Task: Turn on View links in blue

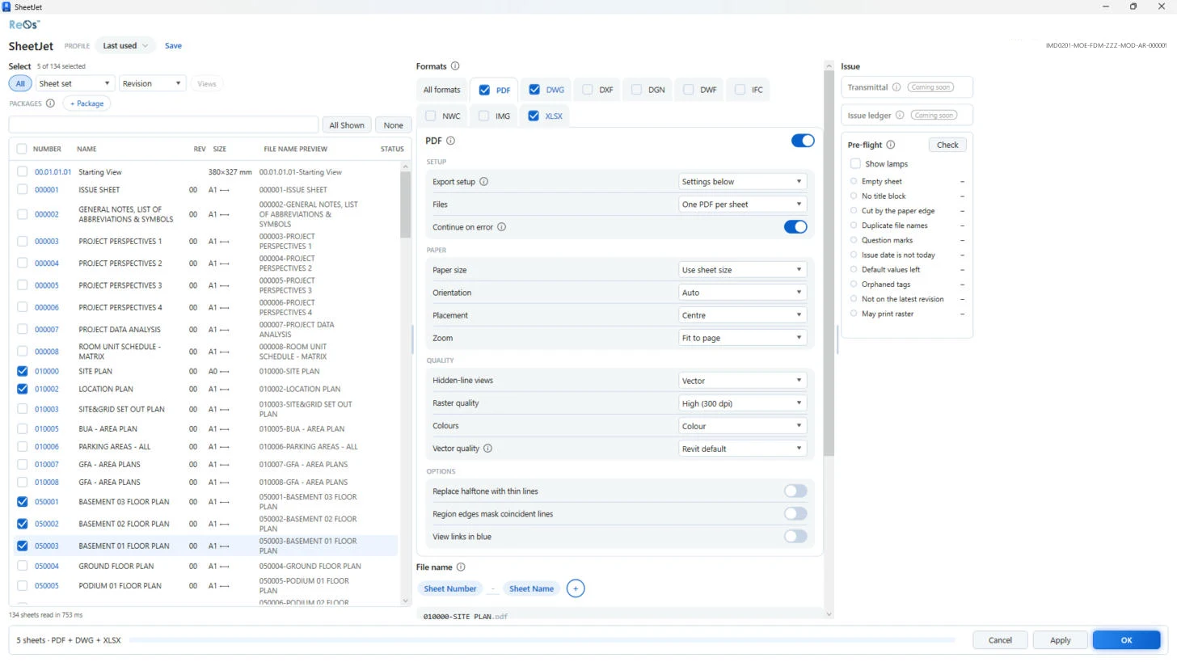Action: (x=795, y=537)
